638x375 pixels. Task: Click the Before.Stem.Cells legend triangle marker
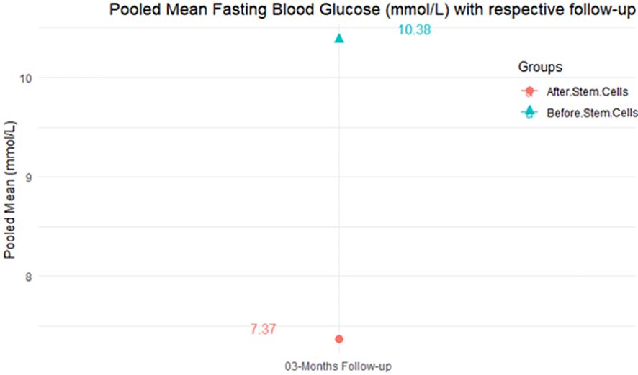529,111
